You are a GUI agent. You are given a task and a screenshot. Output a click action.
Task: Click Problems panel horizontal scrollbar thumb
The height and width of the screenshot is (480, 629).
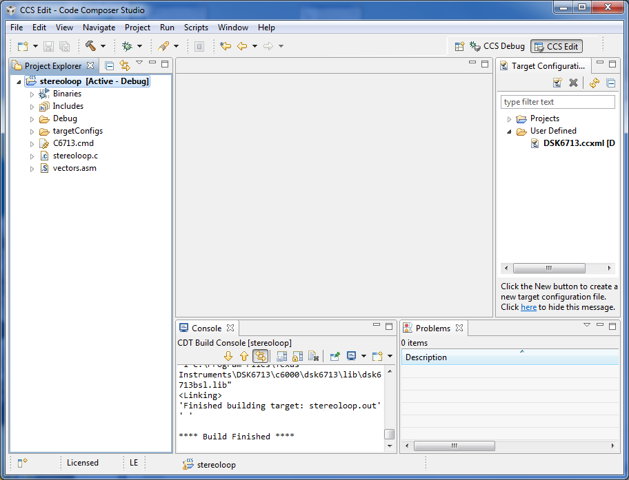click(x=454, y=446)
